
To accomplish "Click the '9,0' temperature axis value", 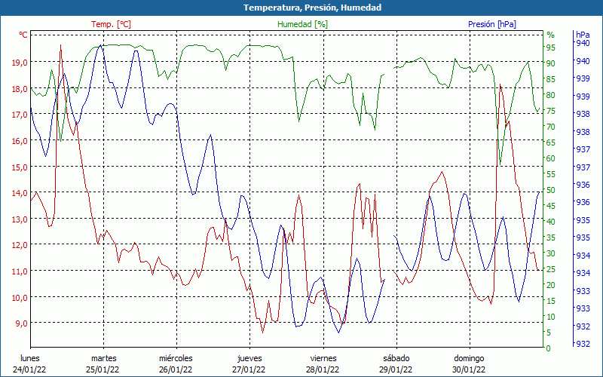I will click(x=22, y=323).
